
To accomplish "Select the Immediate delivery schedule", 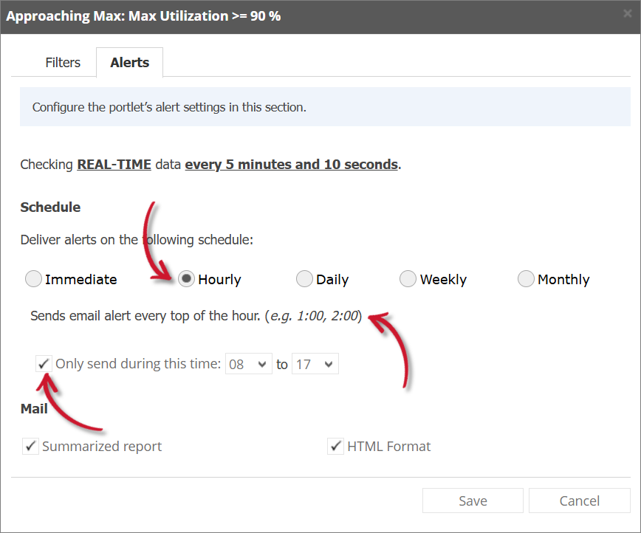I will 33,279.
